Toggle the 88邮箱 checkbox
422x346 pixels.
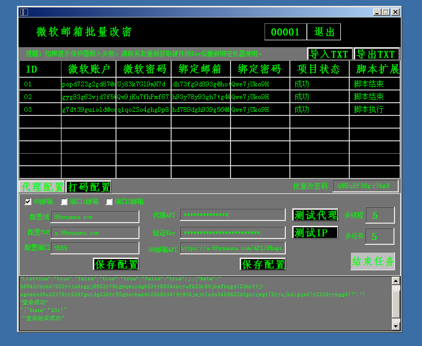[28, 201]
